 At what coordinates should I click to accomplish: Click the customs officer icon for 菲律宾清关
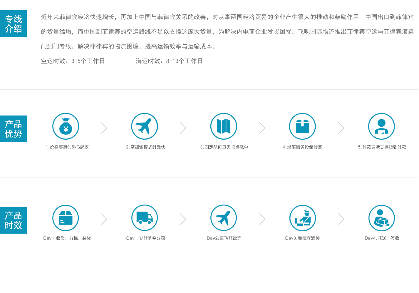[302, 218]
